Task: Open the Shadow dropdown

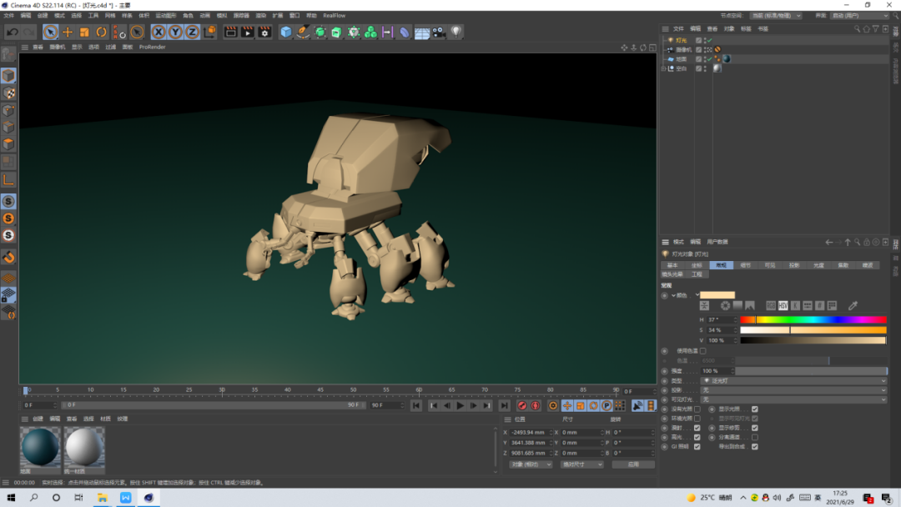Action: 793,390
